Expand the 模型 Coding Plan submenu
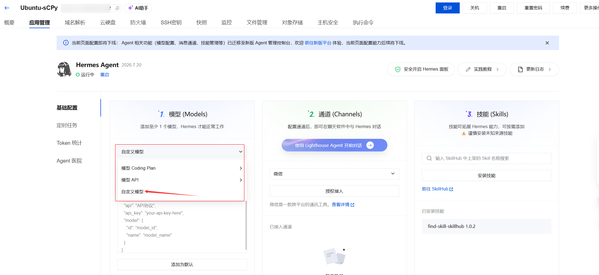This screenshot has height=275, width=599. 182,168
